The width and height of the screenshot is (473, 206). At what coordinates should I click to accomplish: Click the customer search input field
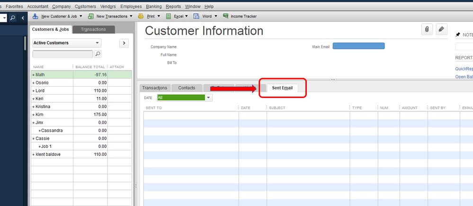[x=62, y=54]
